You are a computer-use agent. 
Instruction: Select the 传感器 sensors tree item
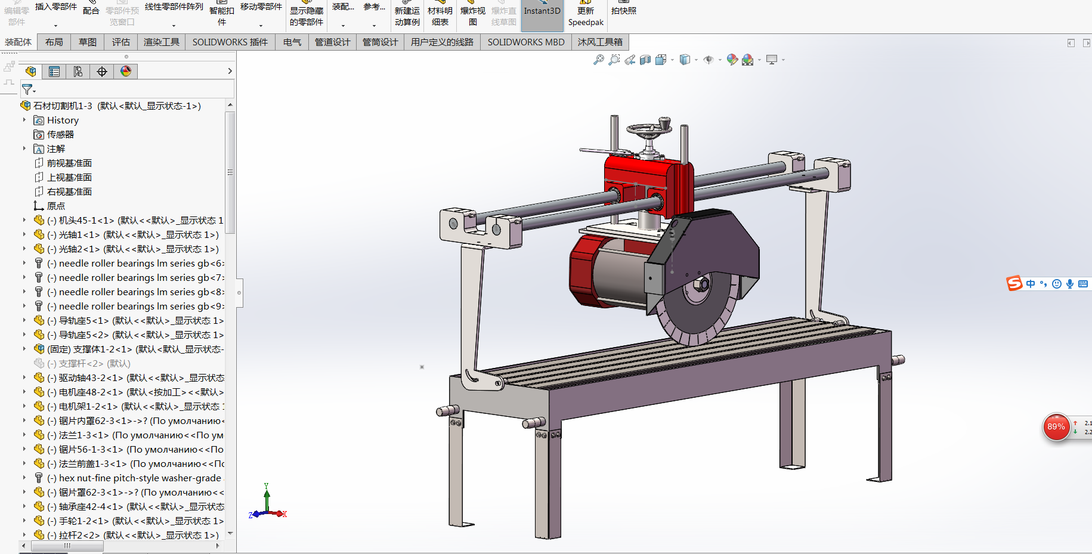click(x=54, y=134)
